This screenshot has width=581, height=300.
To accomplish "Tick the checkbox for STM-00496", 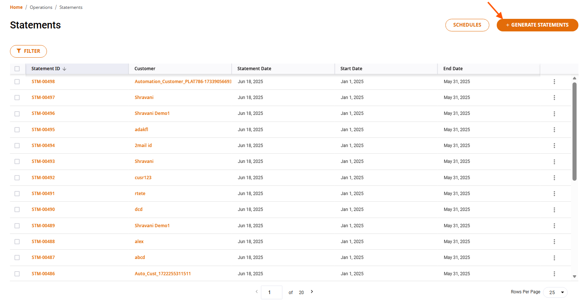I will click(17, 114).
